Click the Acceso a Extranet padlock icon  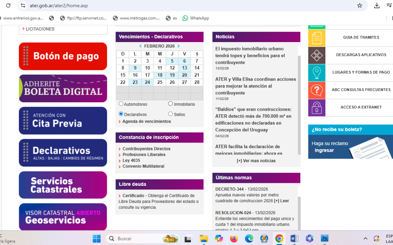(317, 107)
